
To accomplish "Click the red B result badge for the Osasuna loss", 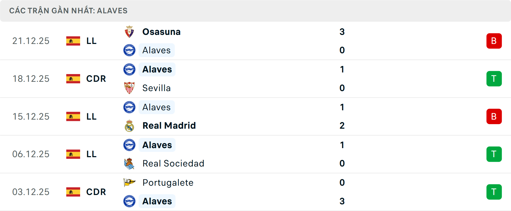I will click(x=494, y=41).
